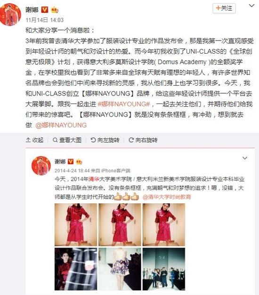Open the #娜样NAYOUNG# hashtag link
The height and width of the screenshot is (295, 259).
click(124, 104)
